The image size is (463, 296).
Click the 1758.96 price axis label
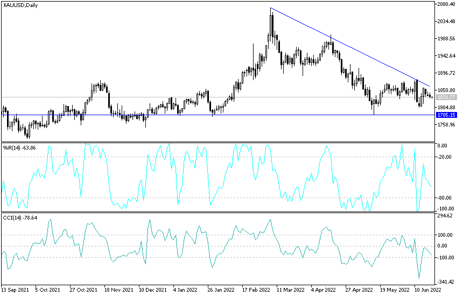pyautogui.click(x=446, y=124)
